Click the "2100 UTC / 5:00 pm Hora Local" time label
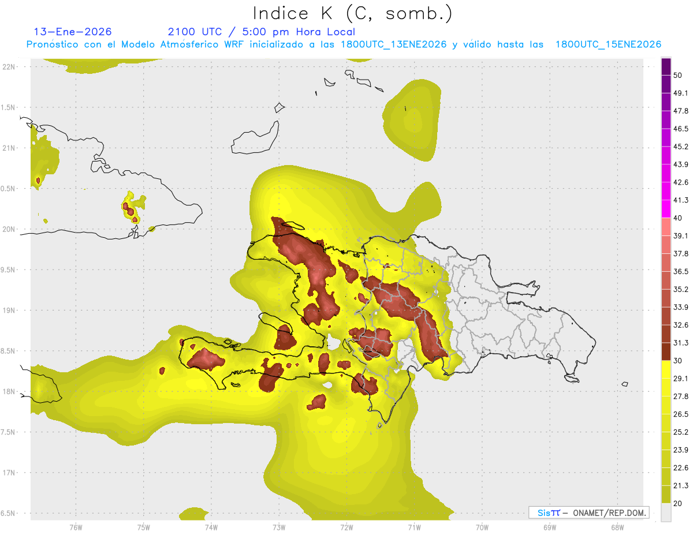 click(262, 32)
